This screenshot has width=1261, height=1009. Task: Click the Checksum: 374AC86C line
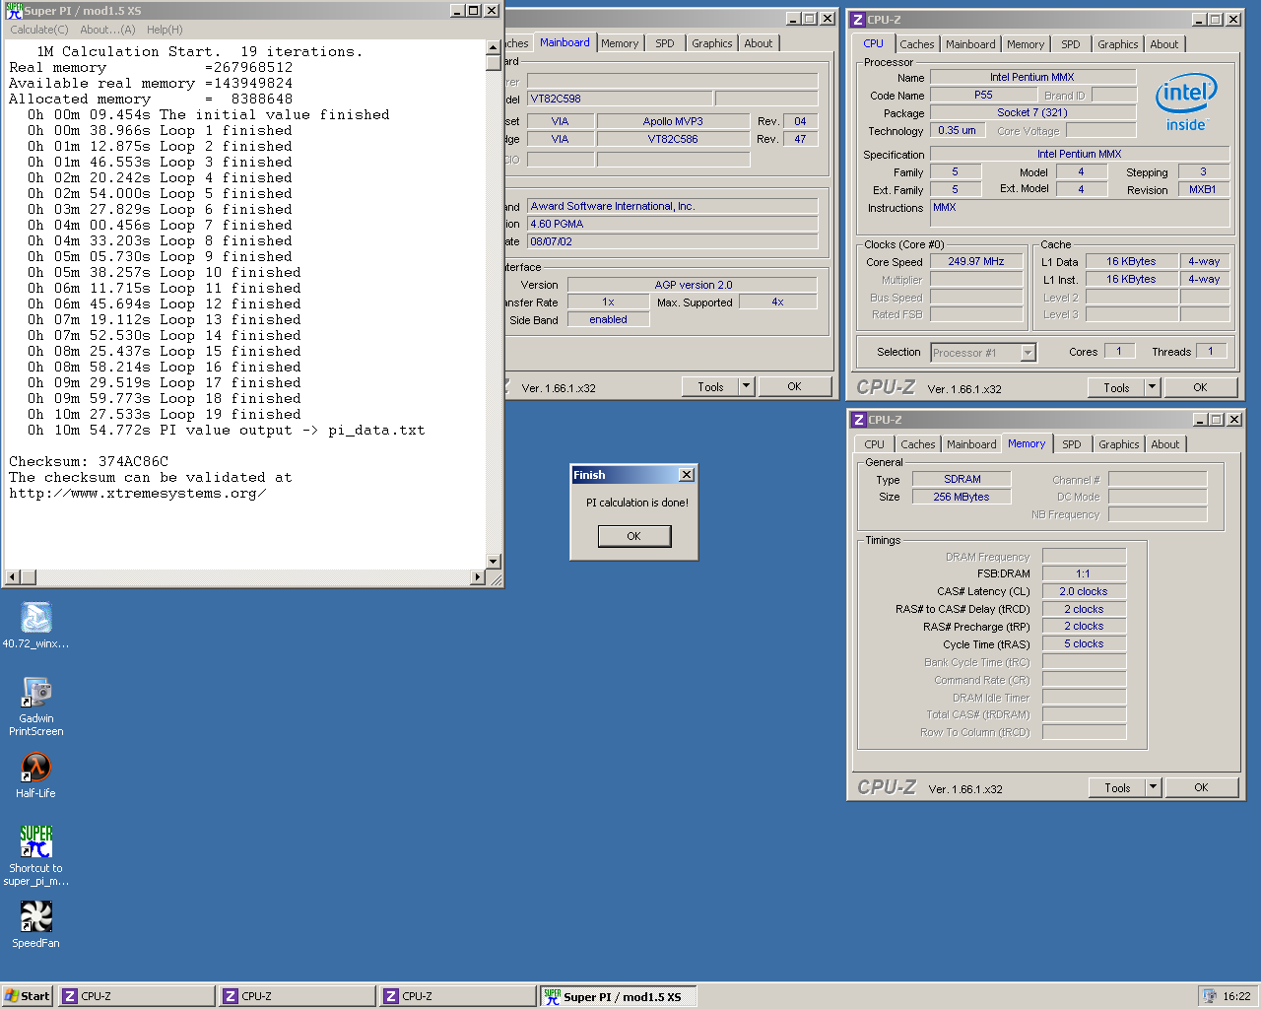click(x=89, y=461)
